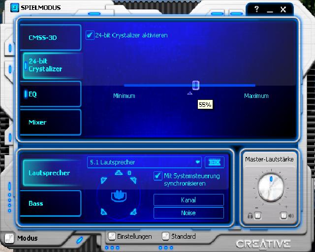
Task: Select the front right speaker icon
Action: (x=133, y=180)
